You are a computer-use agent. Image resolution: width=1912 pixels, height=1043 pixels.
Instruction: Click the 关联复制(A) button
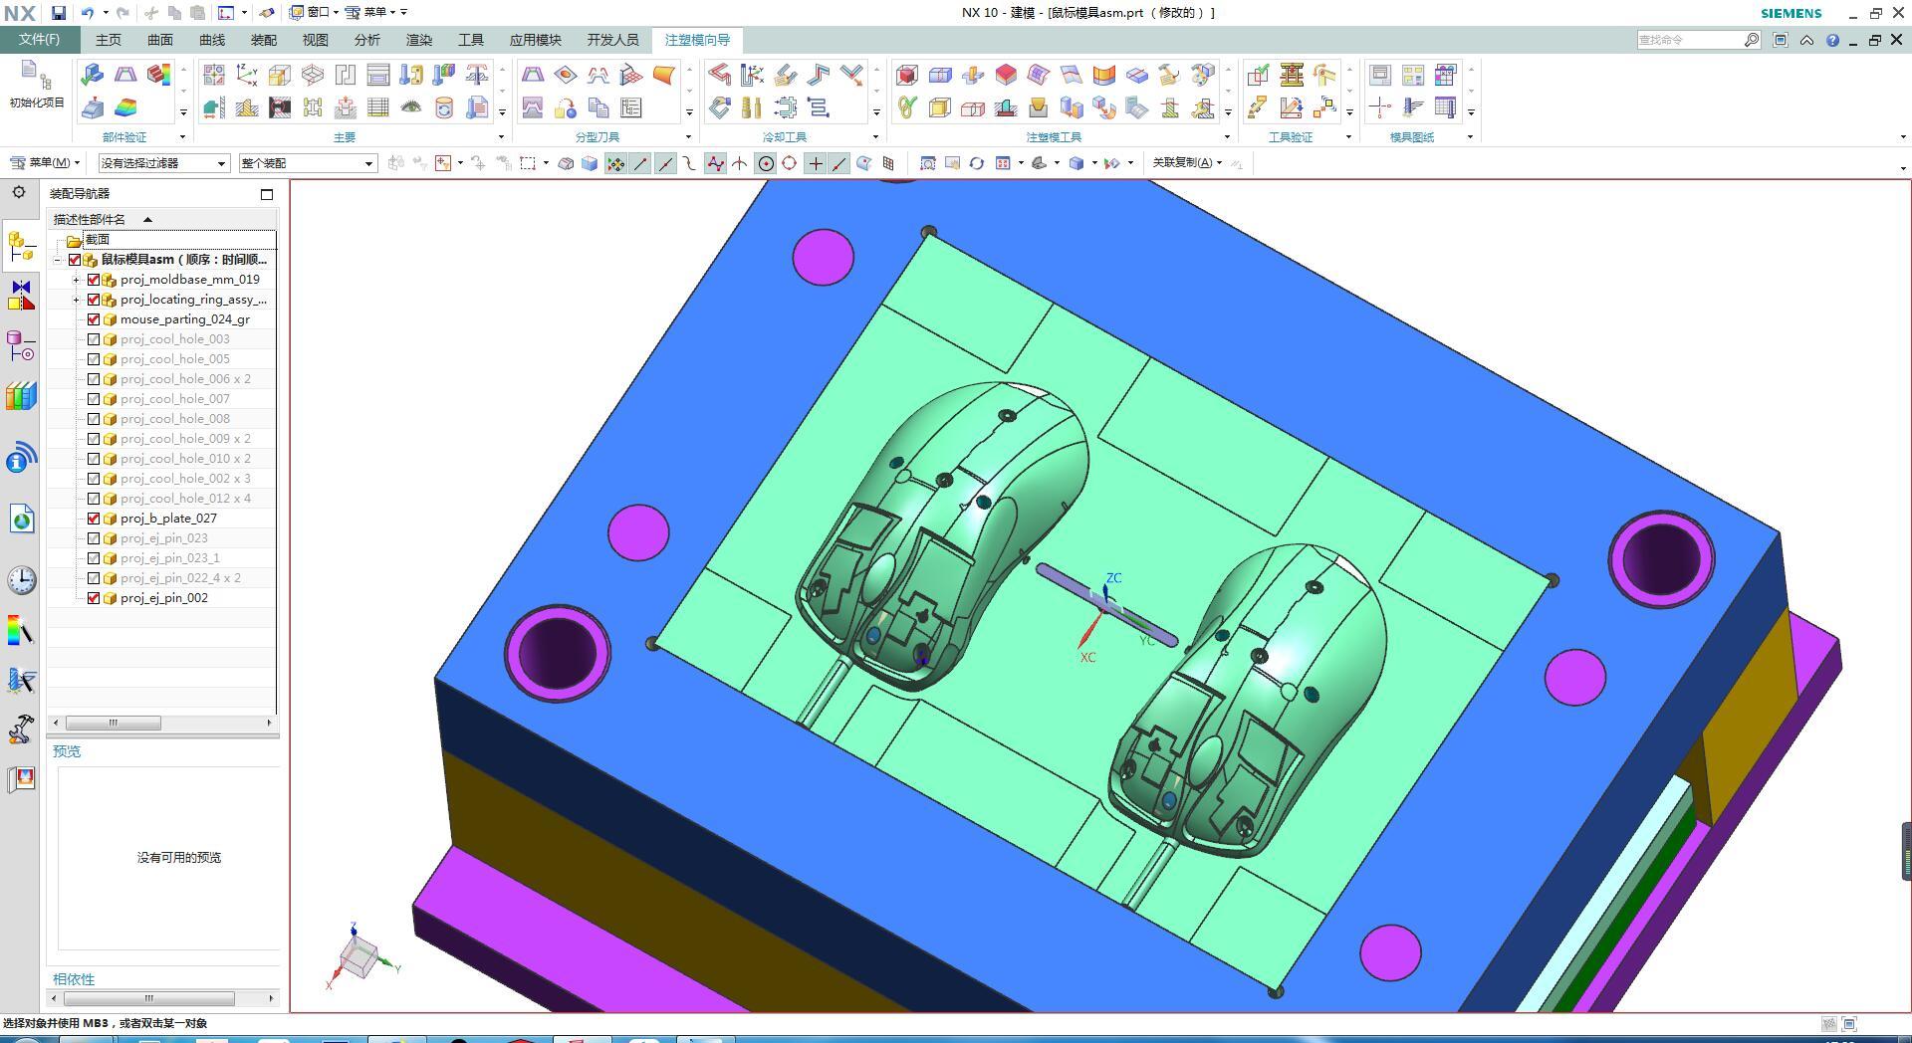tap(1187, 162)
